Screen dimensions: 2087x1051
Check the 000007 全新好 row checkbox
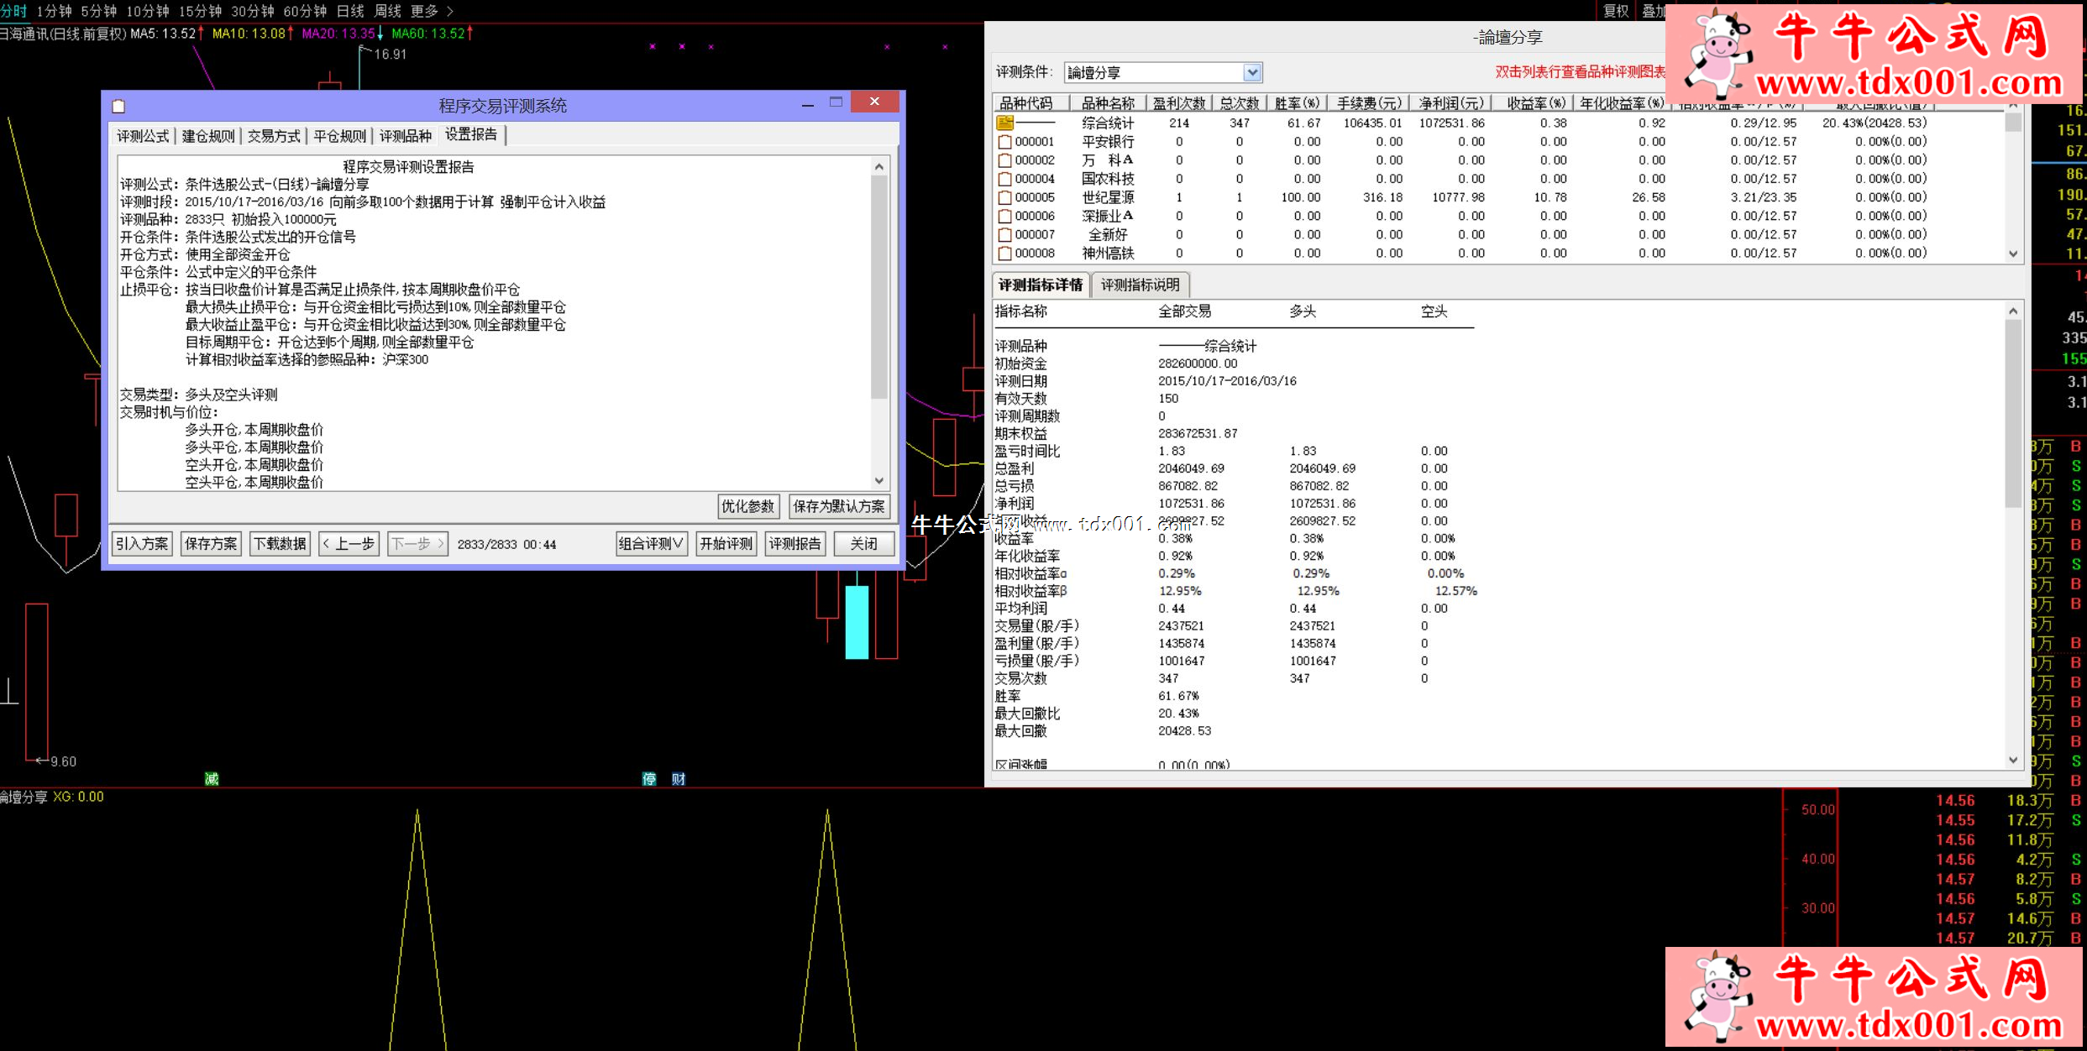[x=1004, y=234]
